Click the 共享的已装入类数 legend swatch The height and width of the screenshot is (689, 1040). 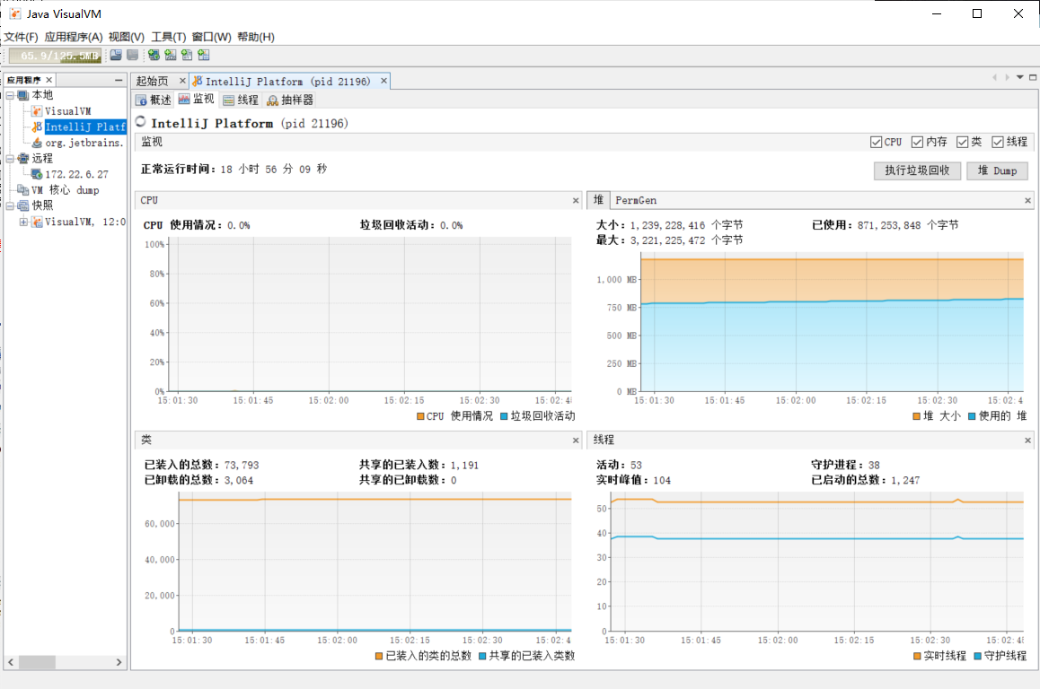pyautogui.click(x=483, y=656)
